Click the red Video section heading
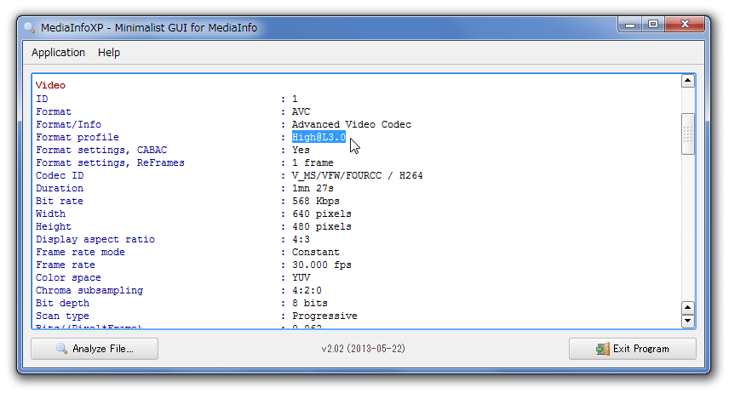The width and height of the screenshot is (729, 393). coord(51,85)
